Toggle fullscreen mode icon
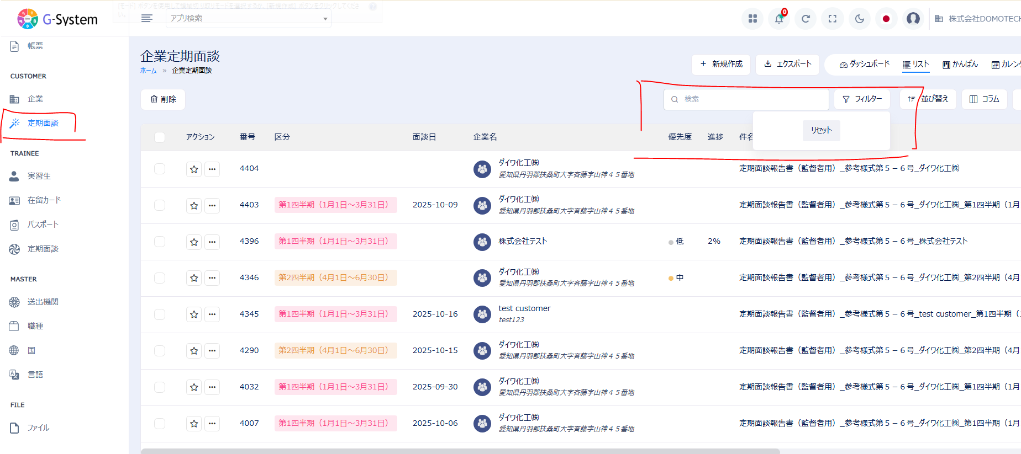The width and height of the screenshot is (1021, 454). tap(832, 19)
